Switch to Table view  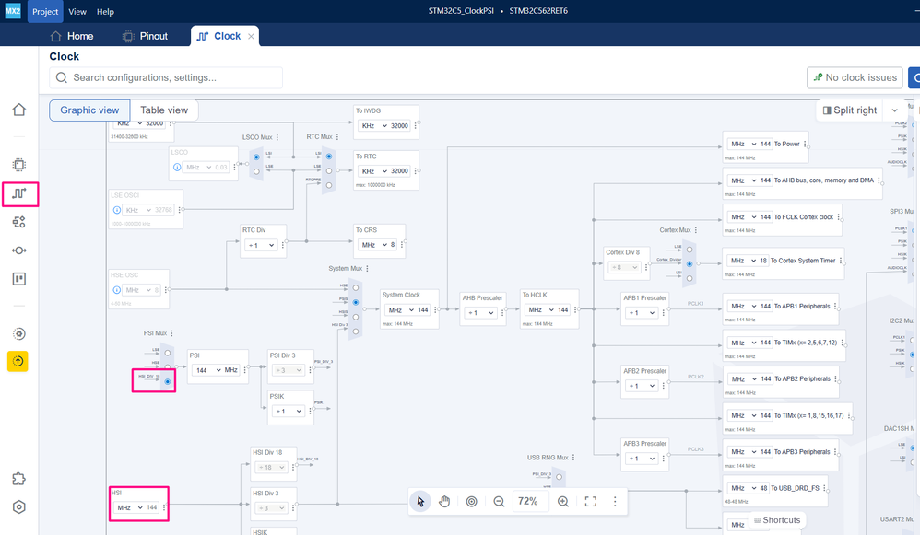click(164, 110)
